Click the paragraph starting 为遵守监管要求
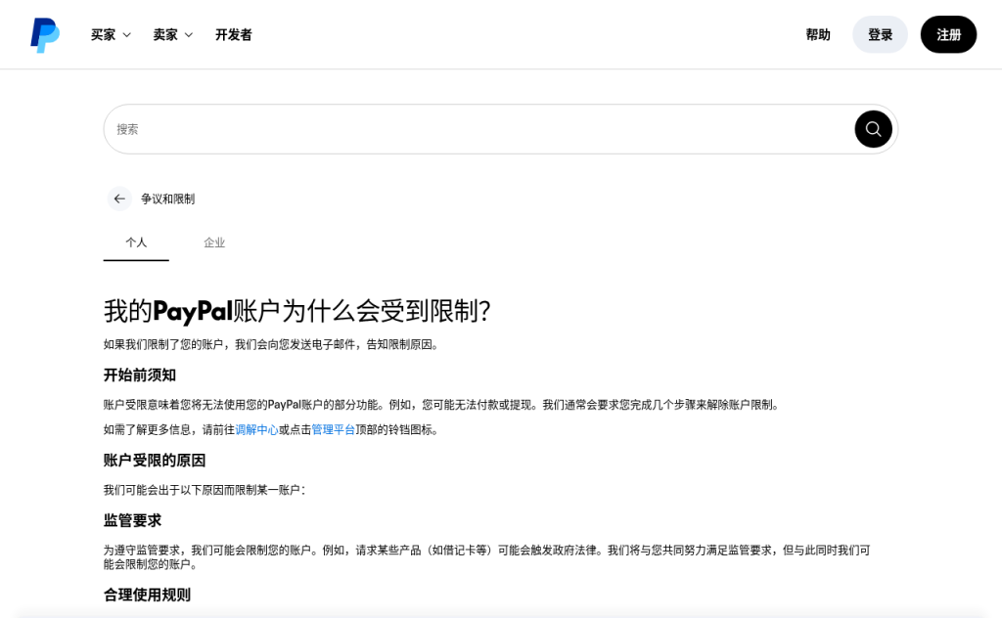This screenshot has height=618, width=1002. [487, 556]
